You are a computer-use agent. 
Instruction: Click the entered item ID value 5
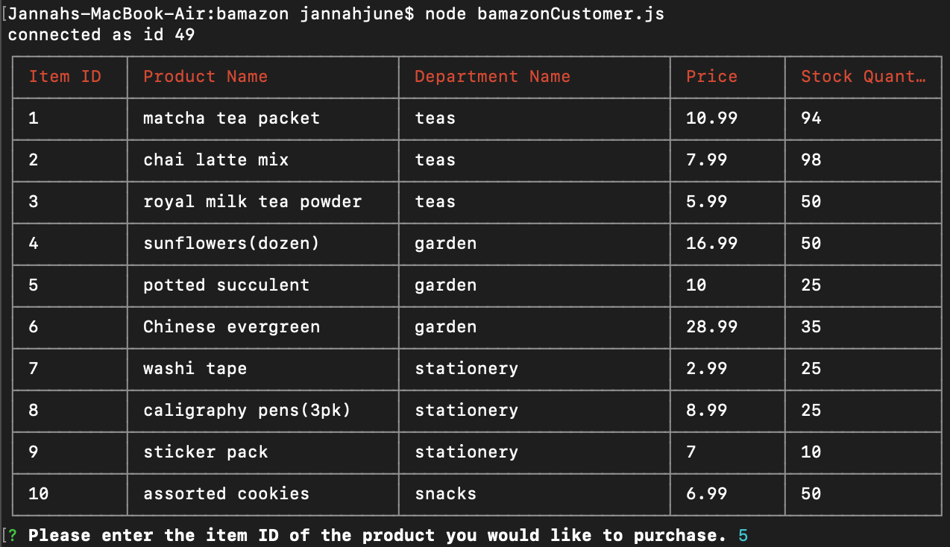click(x=743, y=536)
